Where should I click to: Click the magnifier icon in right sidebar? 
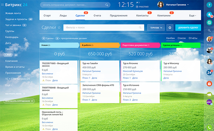tap(209, 30)
